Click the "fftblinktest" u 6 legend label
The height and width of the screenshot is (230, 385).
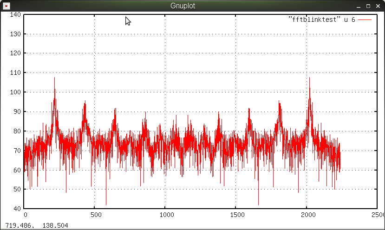(321, 19)
